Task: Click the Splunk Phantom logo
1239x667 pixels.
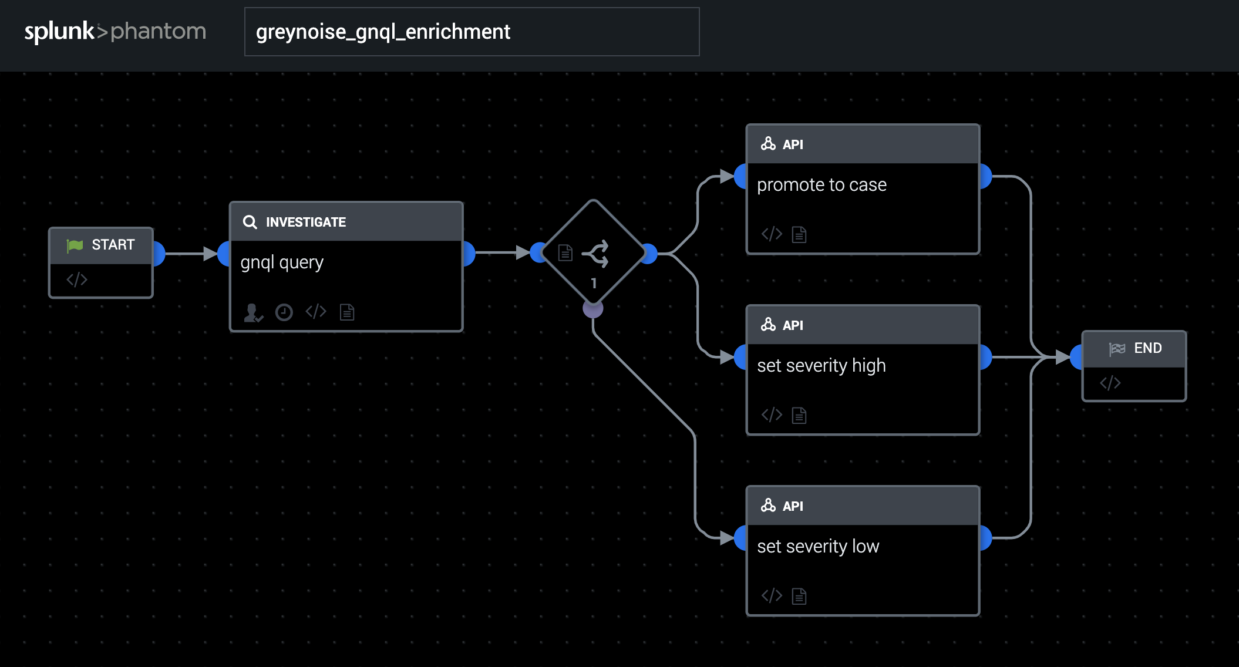Action: pos(115,31)
